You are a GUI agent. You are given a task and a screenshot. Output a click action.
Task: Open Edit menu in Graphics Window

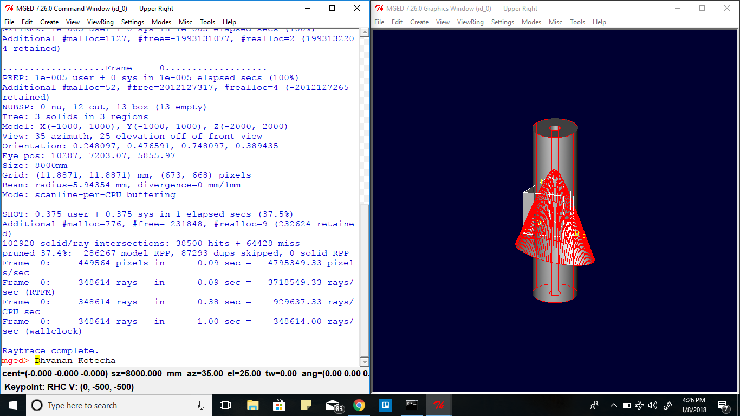coord(397,22)
